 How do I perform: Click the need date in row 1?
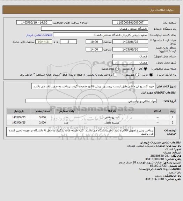tap(19, 117)
